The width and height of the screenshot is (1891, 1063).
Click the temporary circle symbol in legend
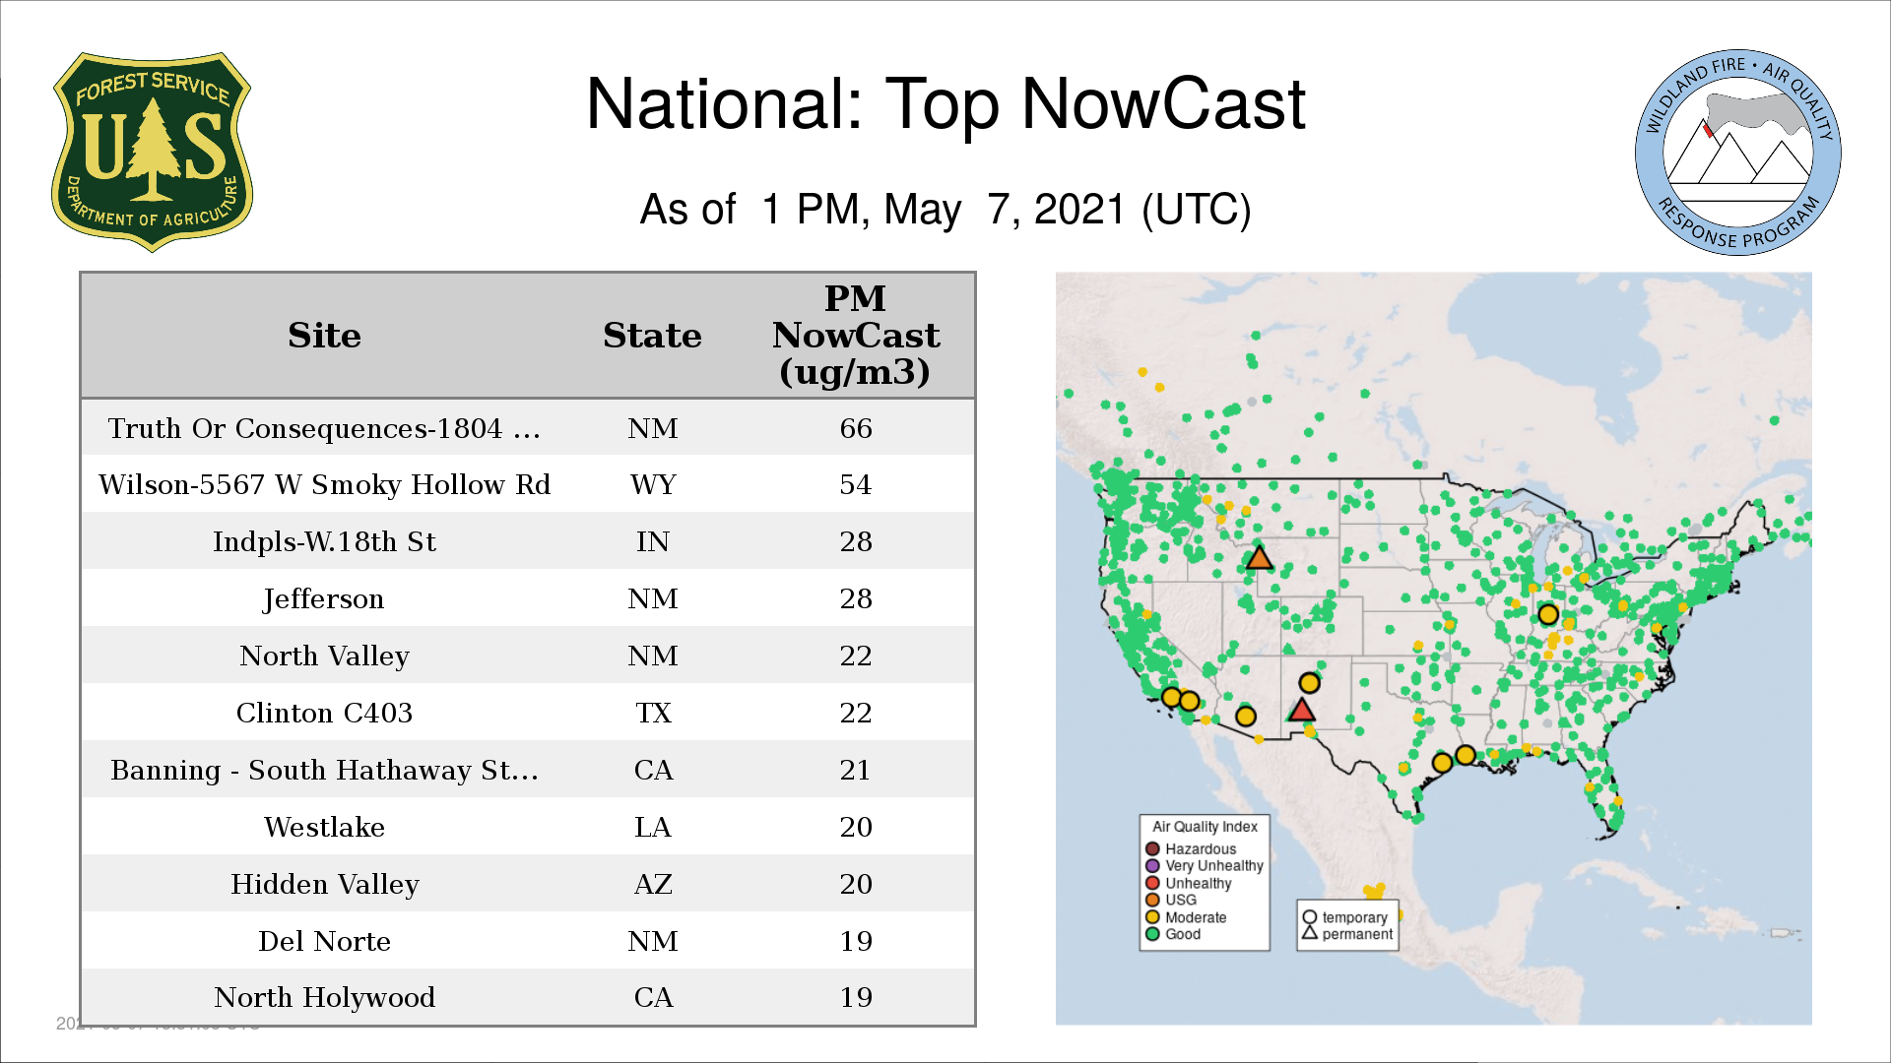1310,917
